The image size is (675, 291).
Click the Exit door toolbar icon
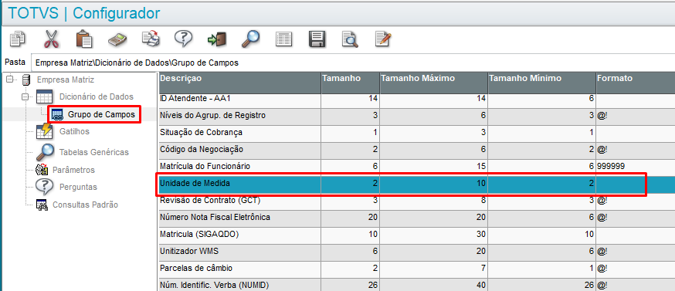pos(216,39)
